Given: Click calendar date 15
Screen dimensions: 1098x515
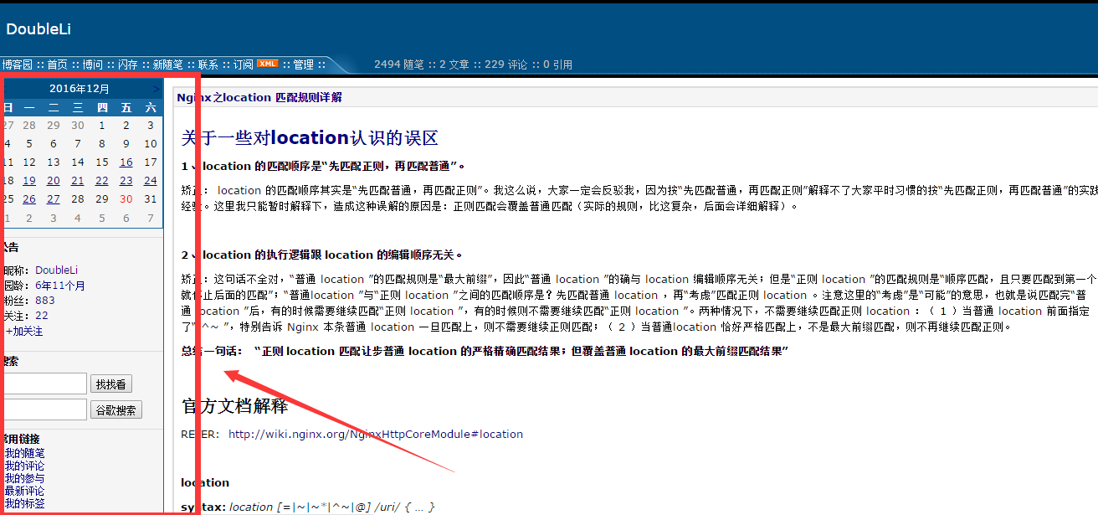Looking at the screenshot, I should (102, 162).
